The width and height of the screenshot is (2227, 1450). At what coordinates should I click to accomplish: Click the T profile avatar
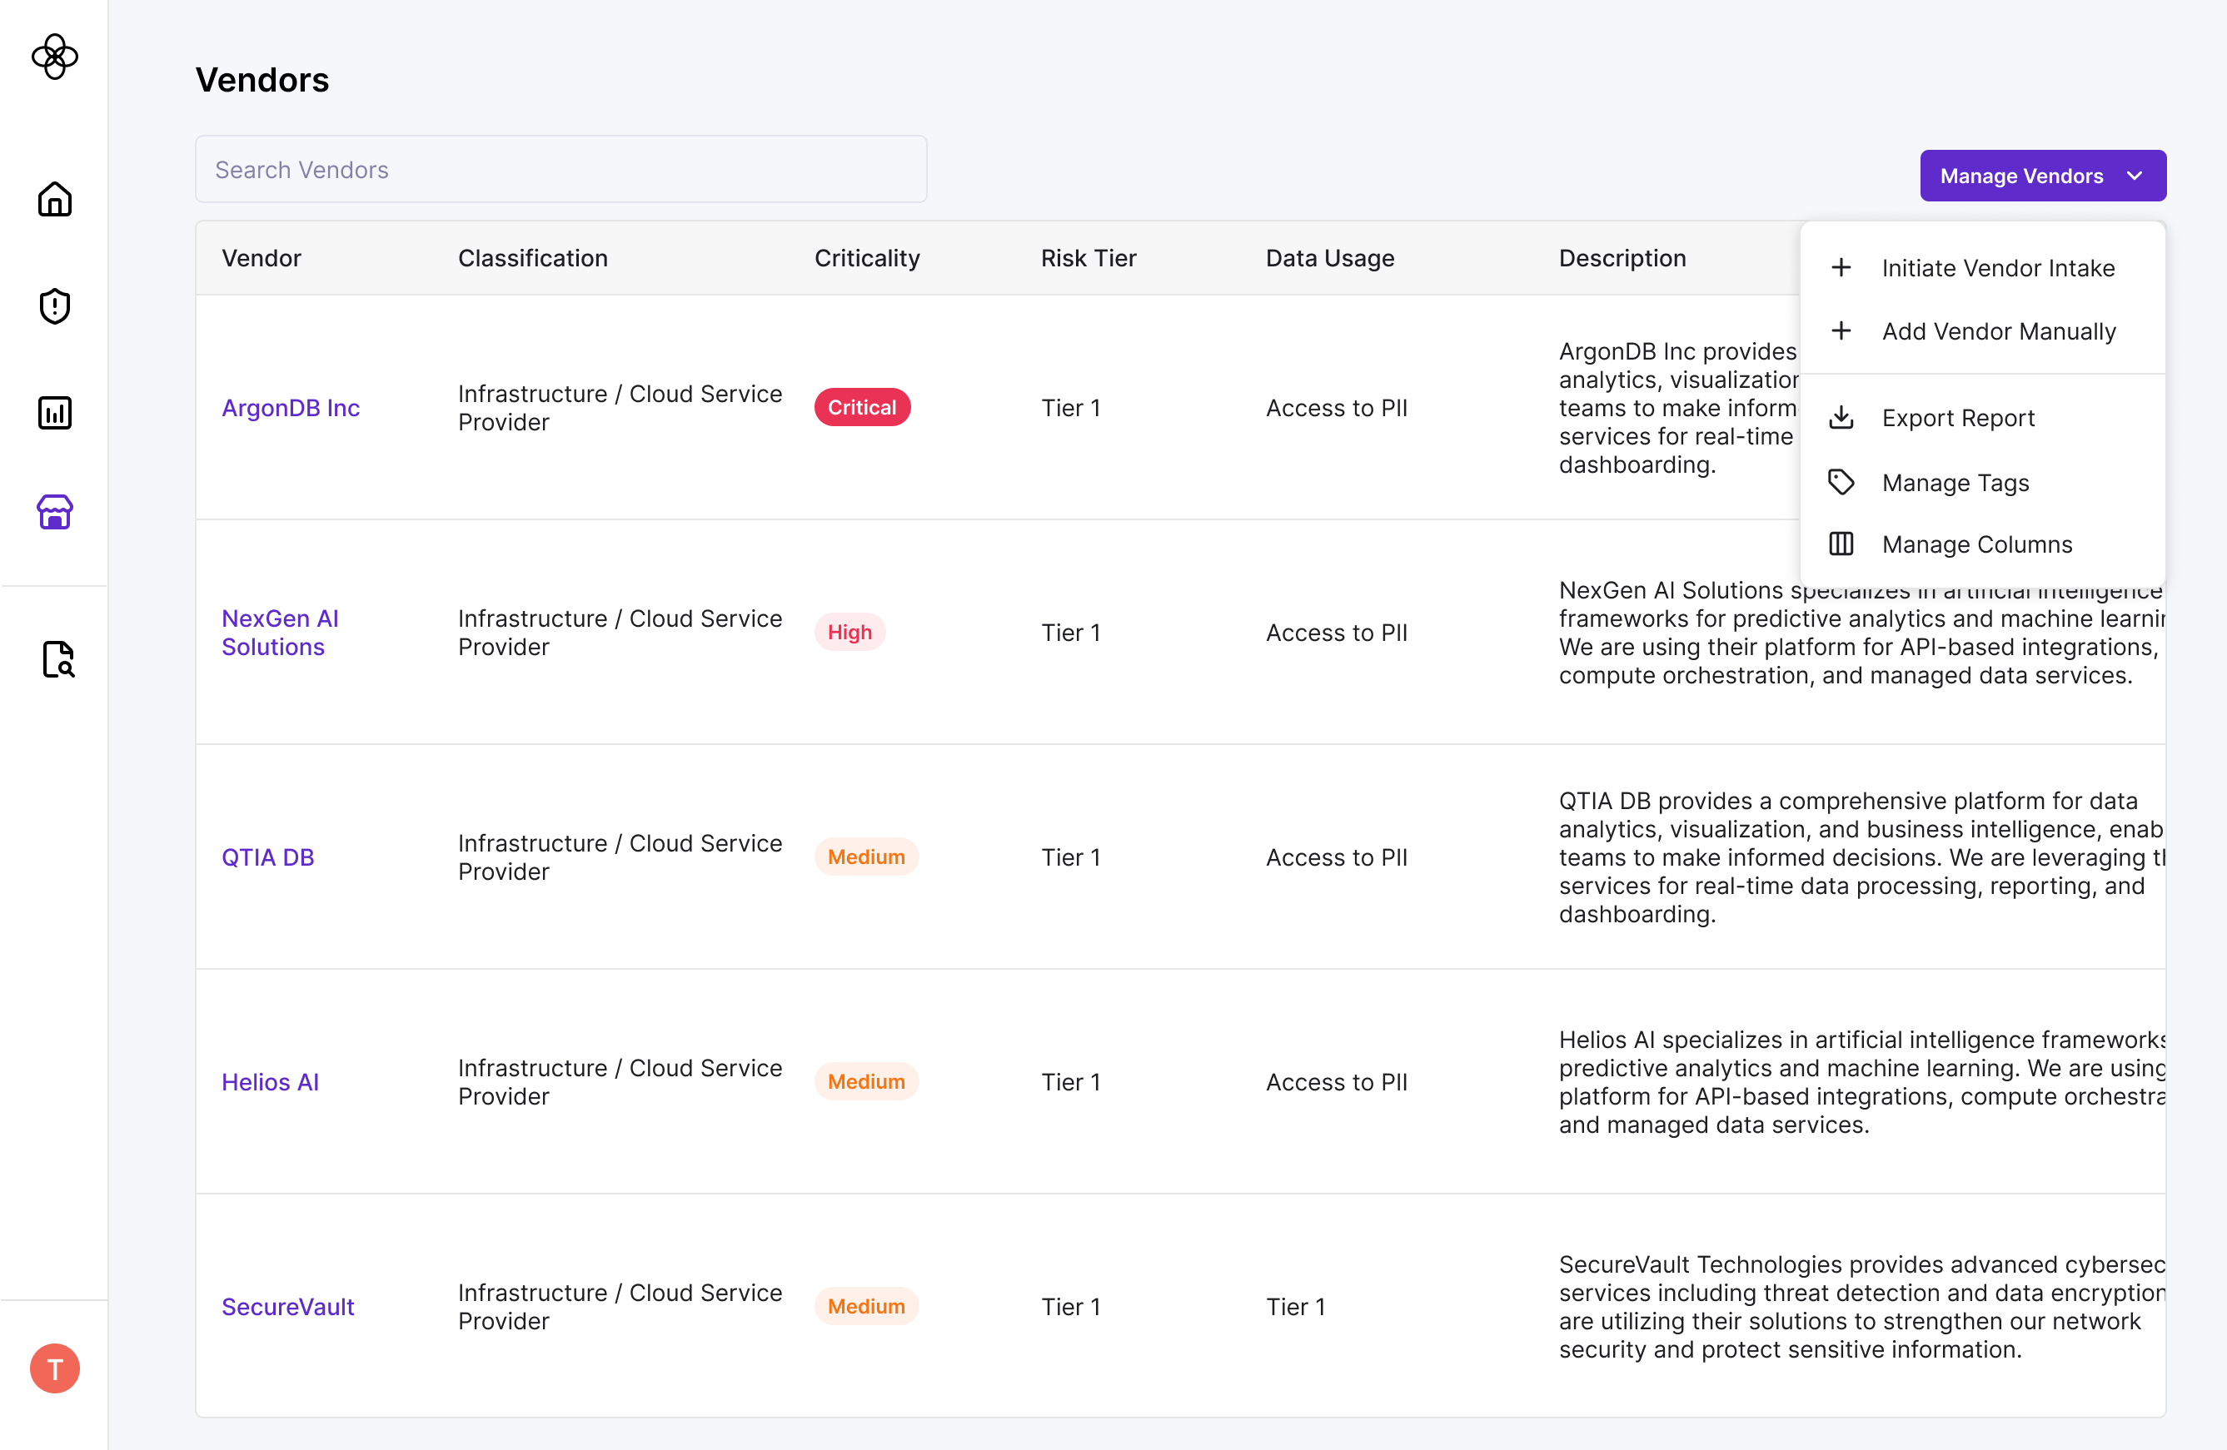tap(54, 1368)
